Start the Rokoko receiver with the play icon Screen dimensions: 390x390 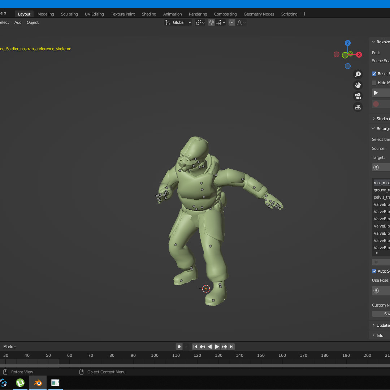pyautogui.click(x=376, y=93)
